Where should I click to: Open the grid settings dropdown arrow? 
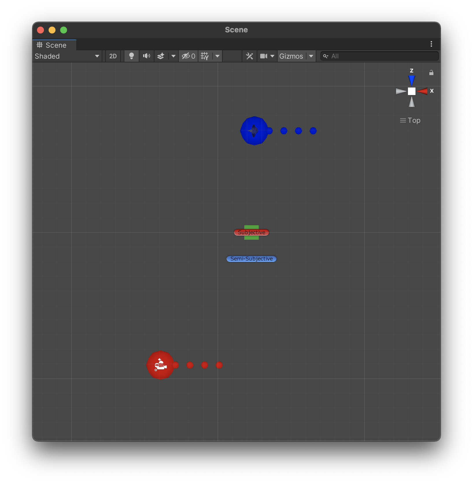[217, 56]
